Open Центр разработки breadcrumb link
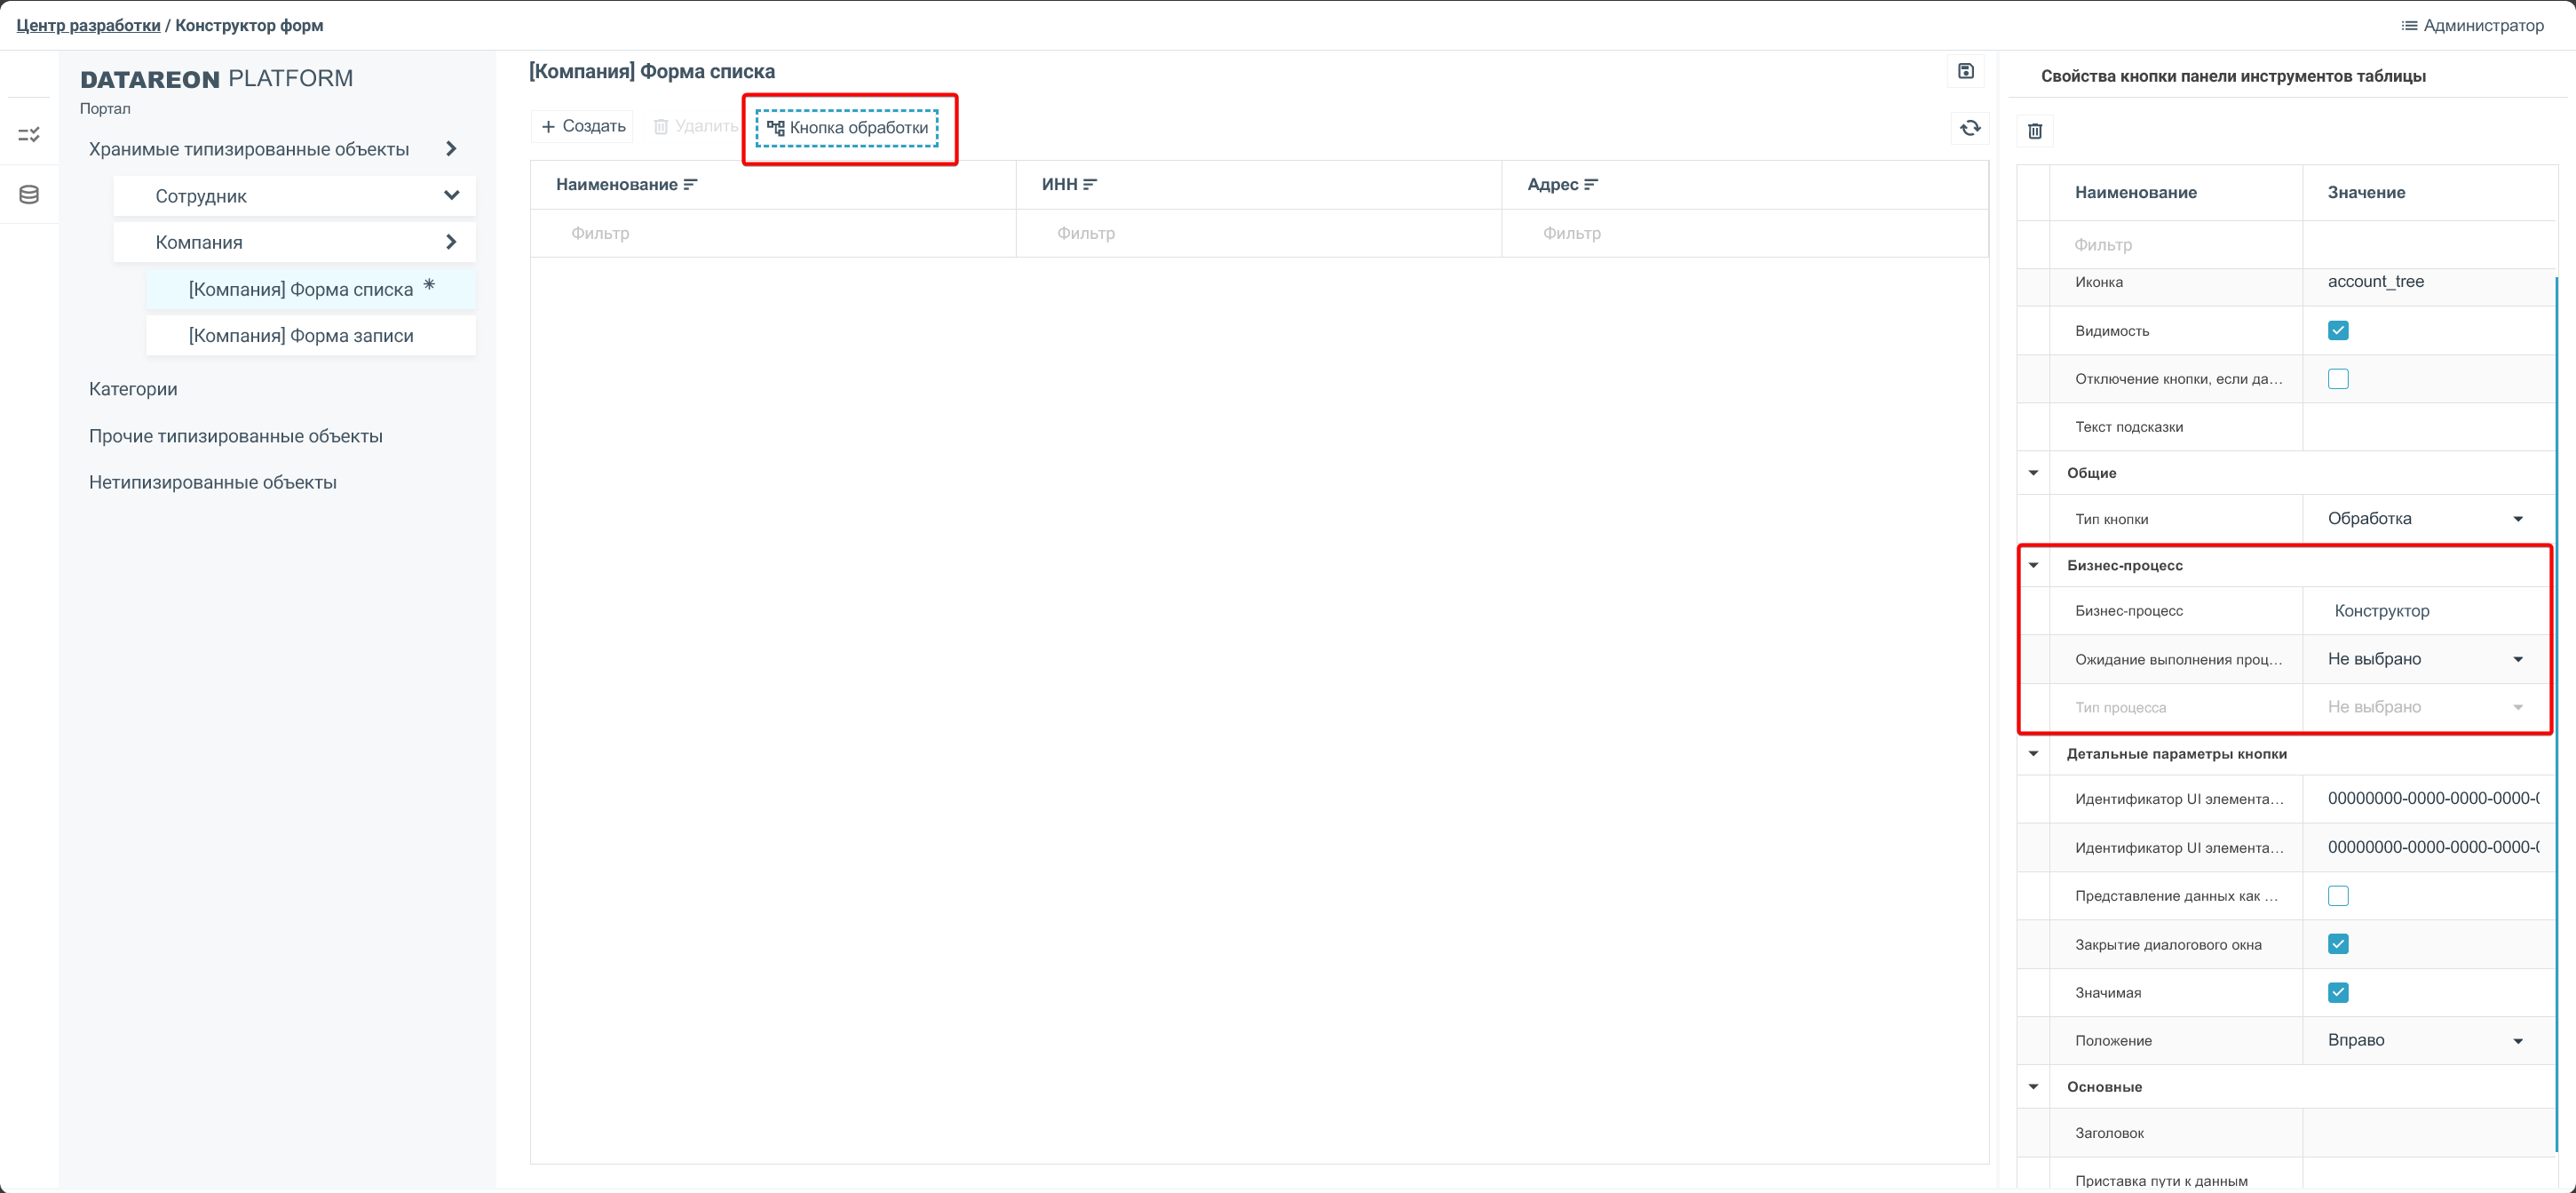 pos(88,25)
